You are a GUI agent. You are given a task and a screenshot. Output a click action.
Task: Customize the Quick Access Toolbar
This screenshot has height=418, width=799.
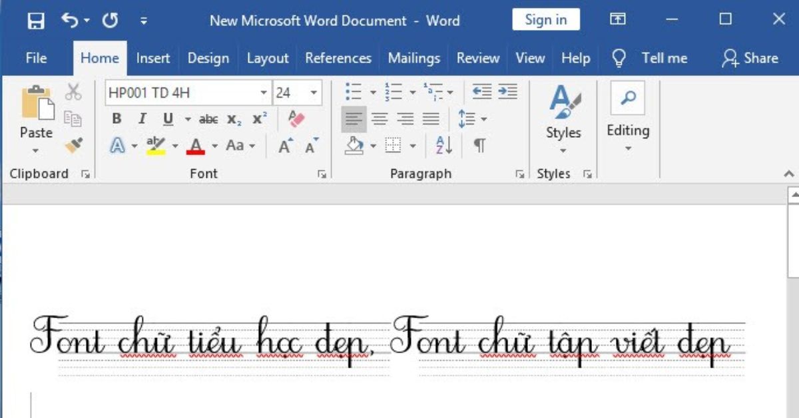pyautogui.click(x=144, y=21)
